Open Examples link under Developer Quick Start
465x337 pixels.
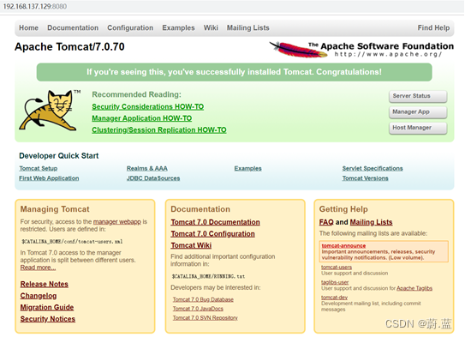[x=248, y=168]
